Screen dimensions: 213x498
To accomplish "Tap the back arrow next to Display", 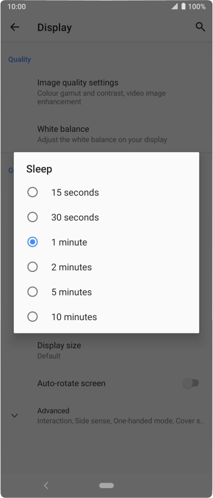I will pos(14,28).
